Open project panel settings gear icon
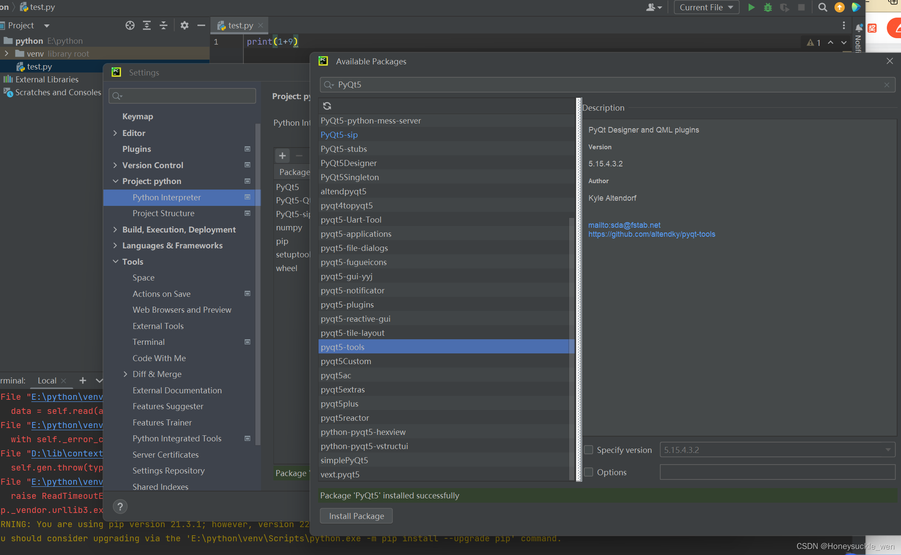Image resolution: width=901 pixels, height=555 pixels. pos(185,25)
